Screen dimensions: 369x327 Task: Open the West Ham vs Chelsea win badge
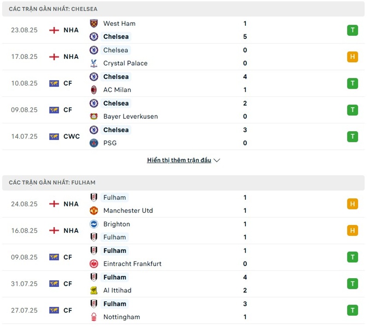tap(352, 30)
